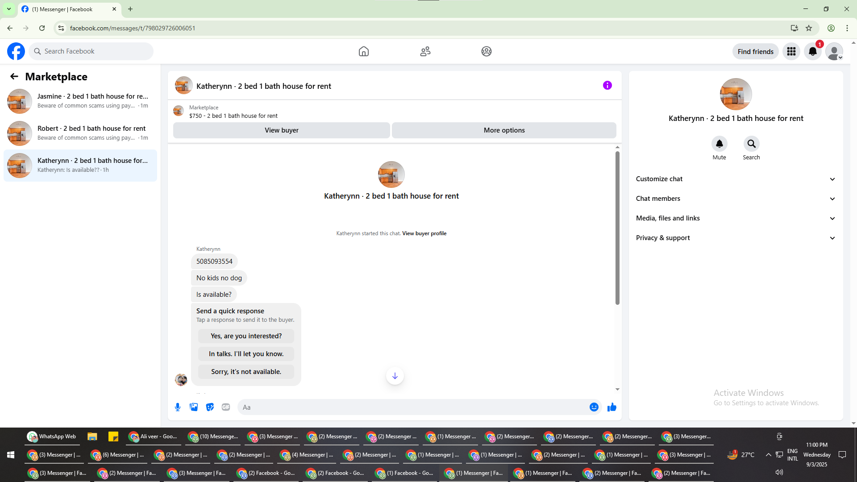Open View buyer profile link

tap(424, 233)
